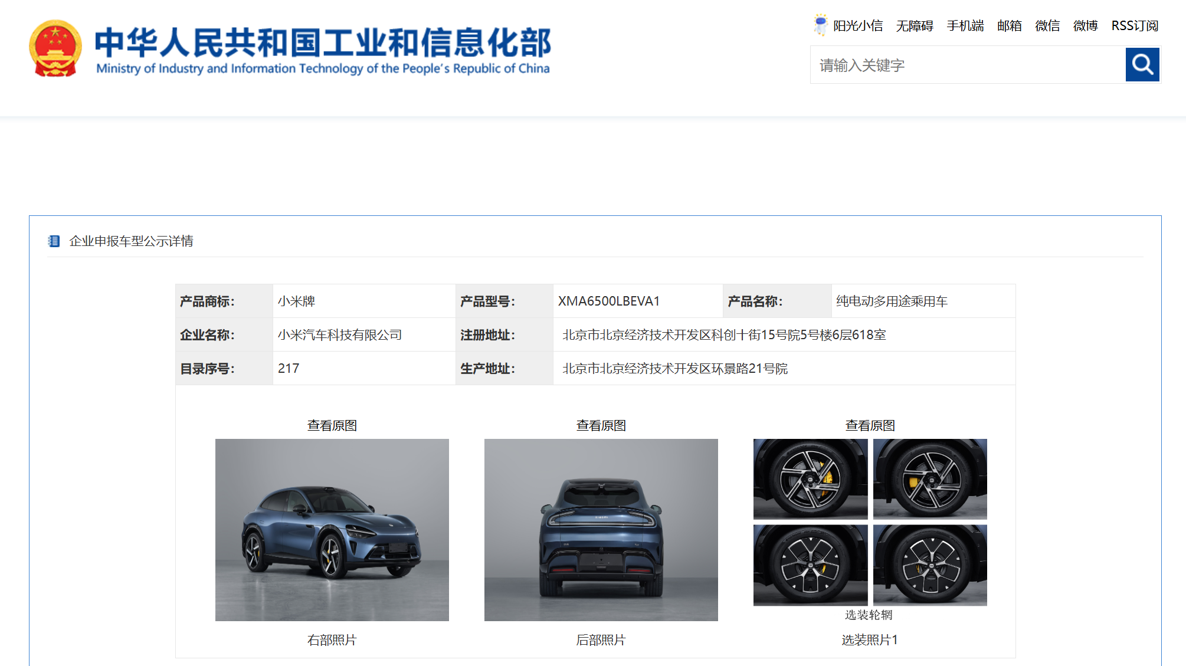Click the 后部照片 caption
The image size is (1186, 666).
601,640
